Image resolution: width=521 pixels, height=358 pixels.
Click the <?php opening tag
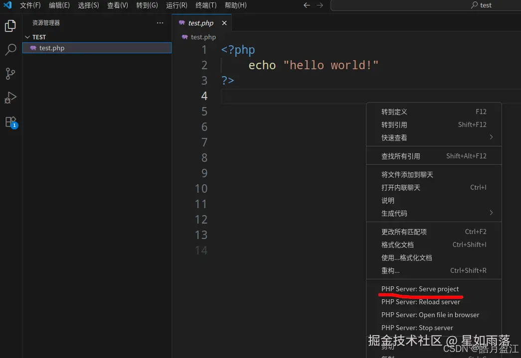click(238, 50)
